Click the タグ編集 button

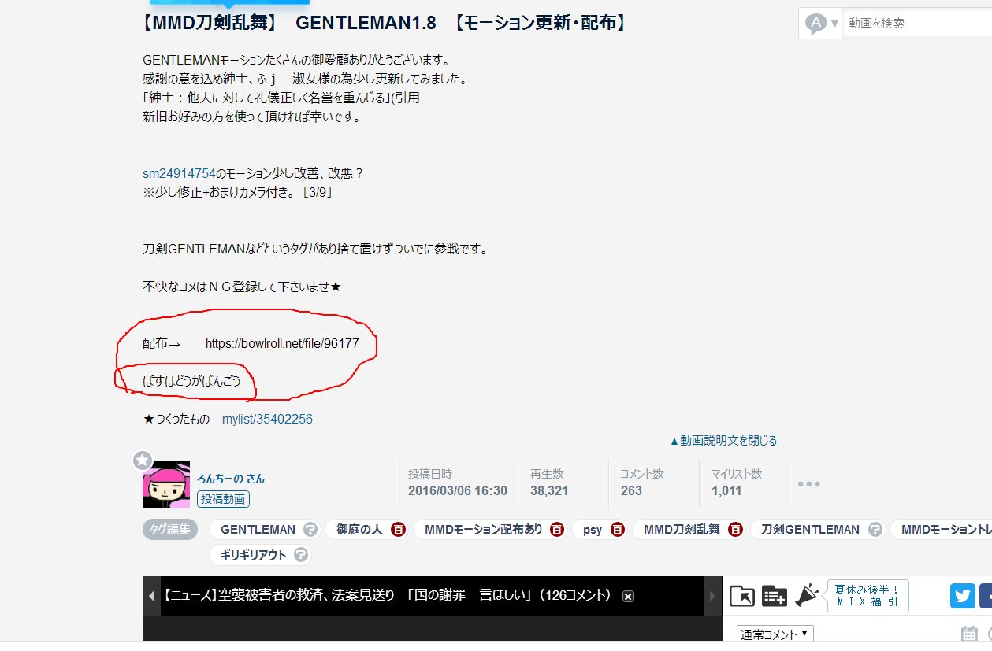point(169,529)
